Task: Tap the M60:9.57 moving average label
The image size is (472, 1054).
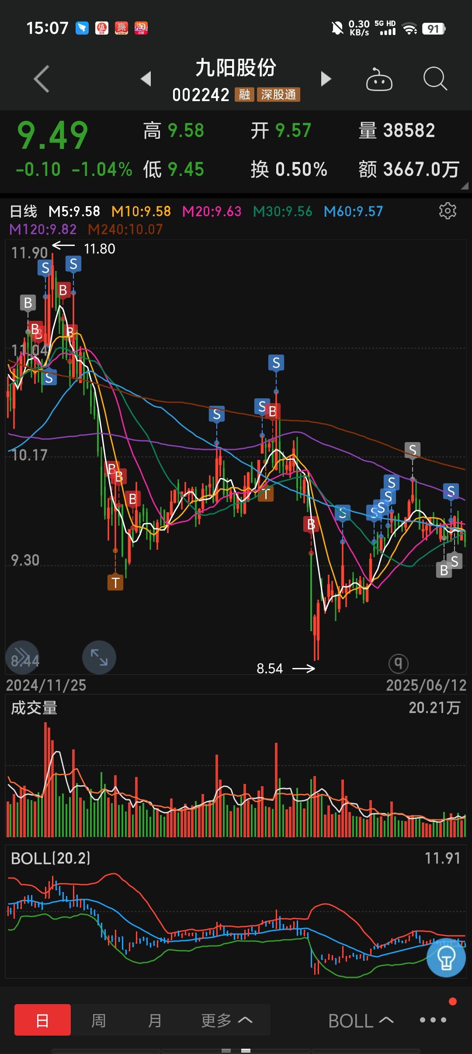Action: [354, 211]
